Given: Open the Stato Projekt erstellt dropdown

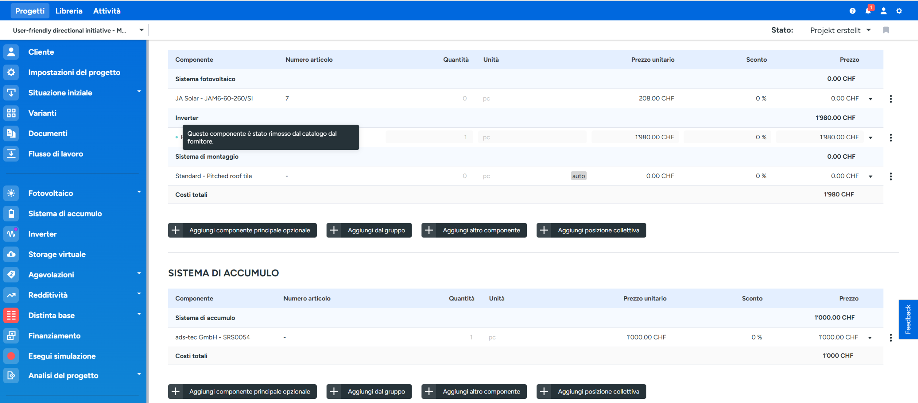Looking at the screenshot, I should (x=840, y=30).
